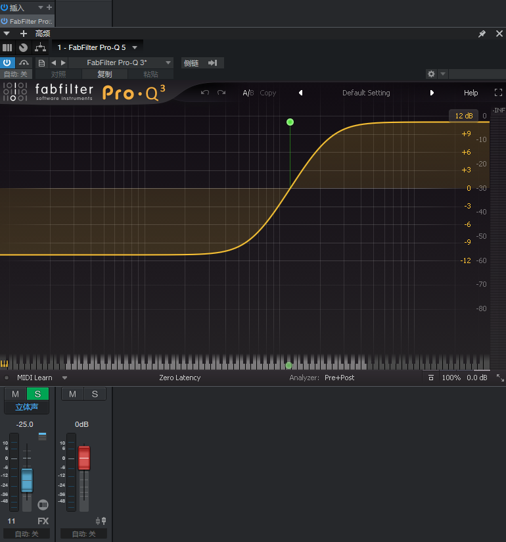The height and width of the screenshot is (542, 506).
Task: Open the Help menu
Action: 471,93
